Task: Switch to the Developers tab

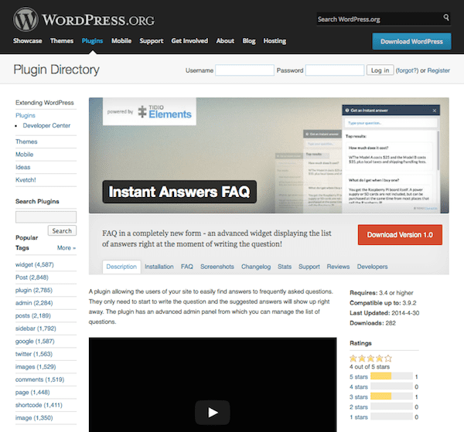Action: (x=372, y=267)
